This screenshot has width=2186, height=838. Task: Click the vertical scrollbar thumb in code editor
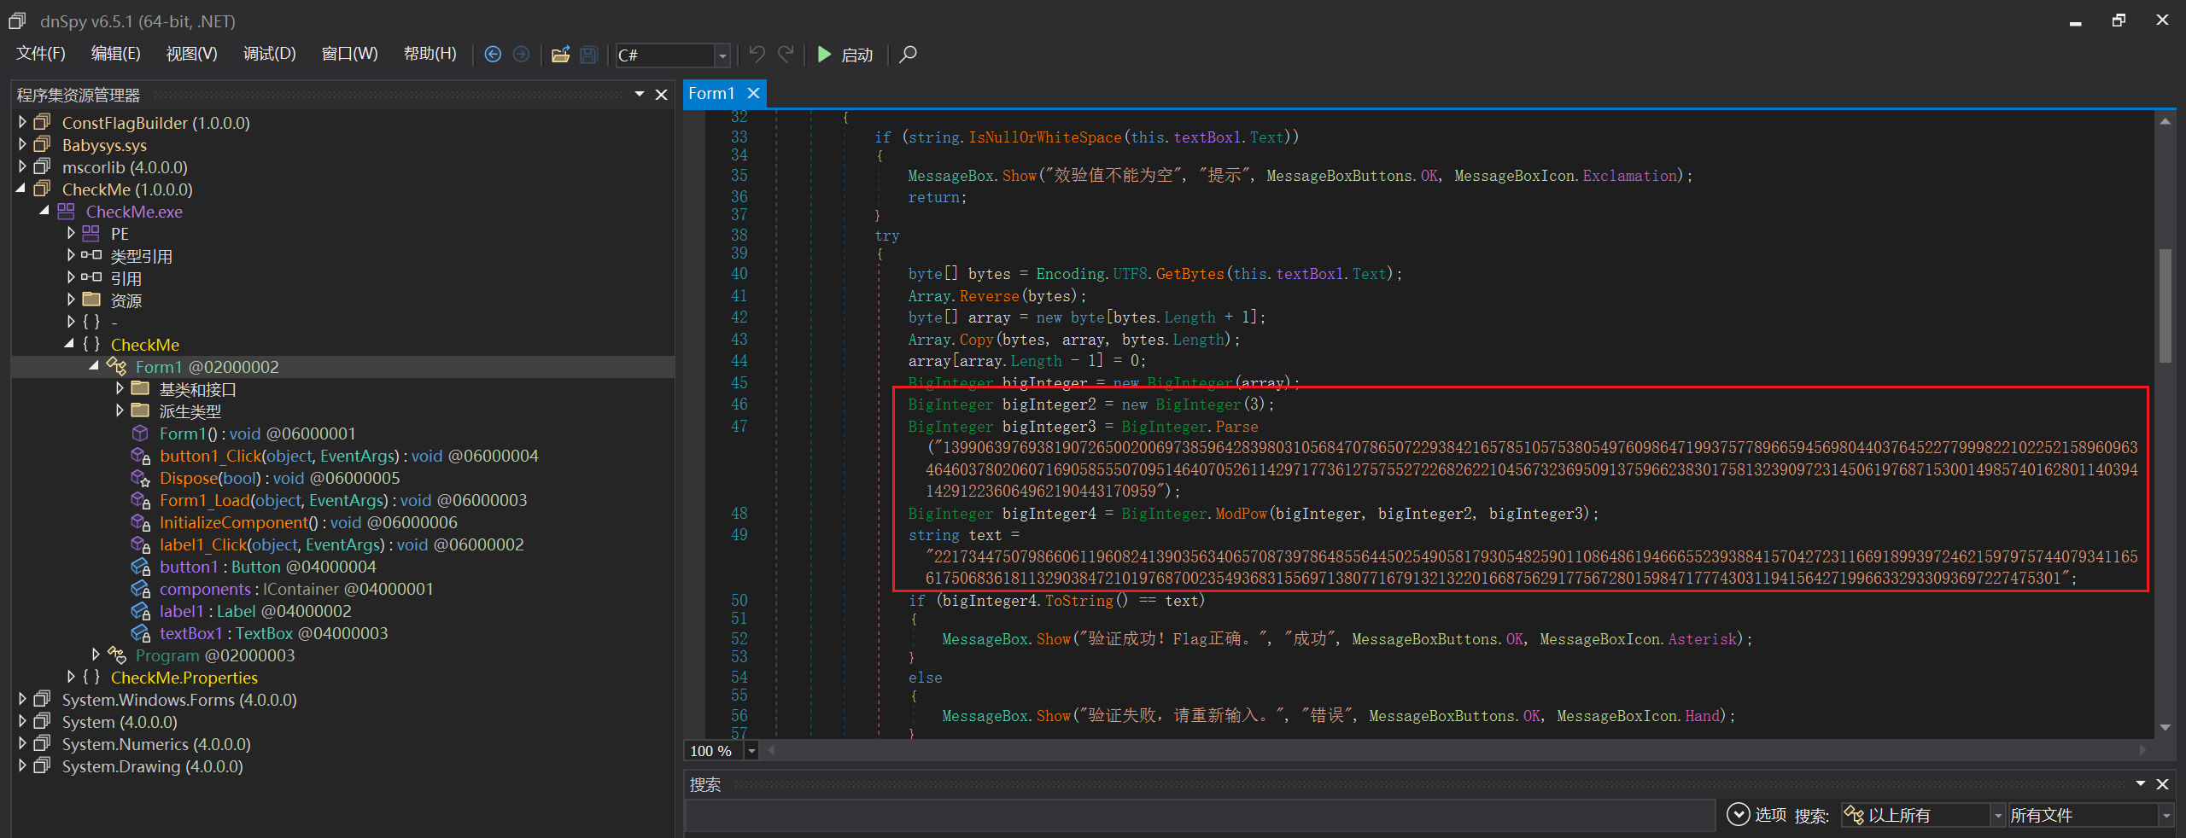[2165, 306]
